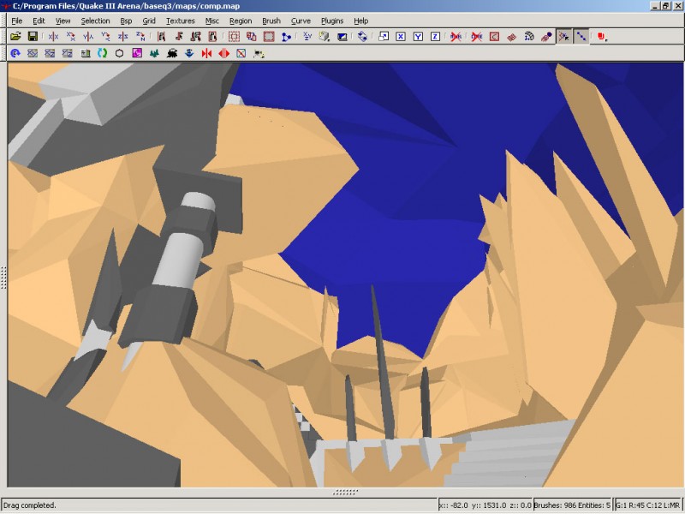This screenshot has height=514, width=685.
Task: Click the Patch Drill Down icon
Action: click(529, 37)
